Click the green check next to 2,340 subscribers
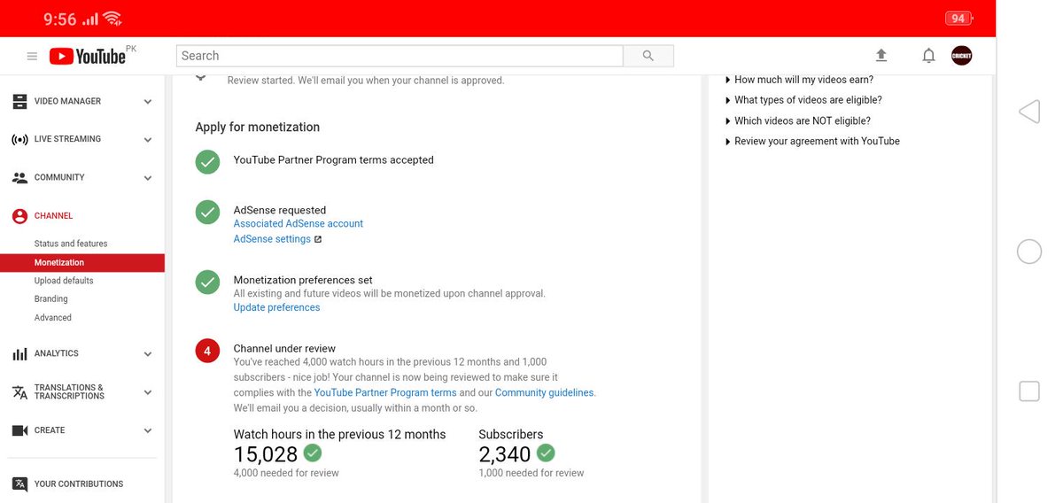This screenshot has height=503, width=1063. coord(546,453)
